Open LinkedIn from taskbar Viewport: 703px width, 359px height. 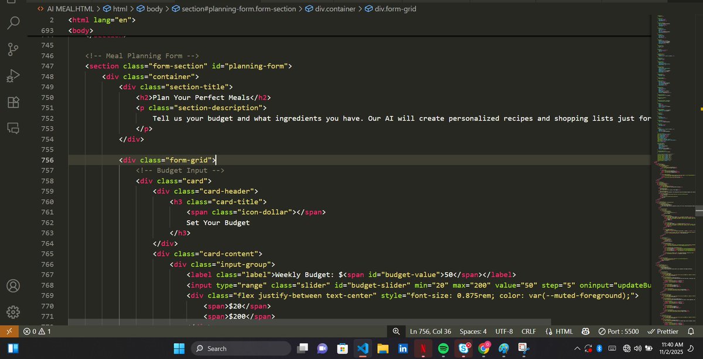click(x=403, y=348)
